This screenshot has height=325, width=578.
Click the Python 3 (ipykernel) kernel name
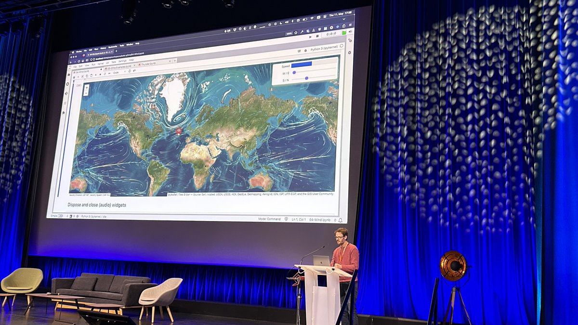pyautogui.click(x=324, y=49)
